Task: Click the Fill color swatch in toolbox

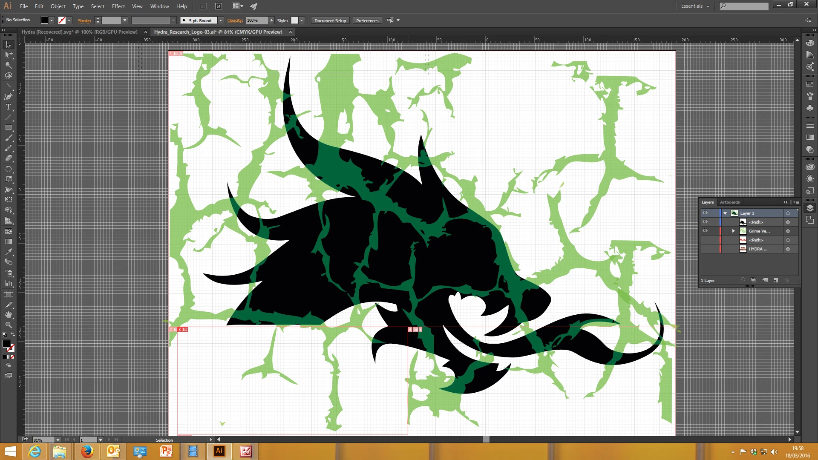Action: tap(6, 344)
